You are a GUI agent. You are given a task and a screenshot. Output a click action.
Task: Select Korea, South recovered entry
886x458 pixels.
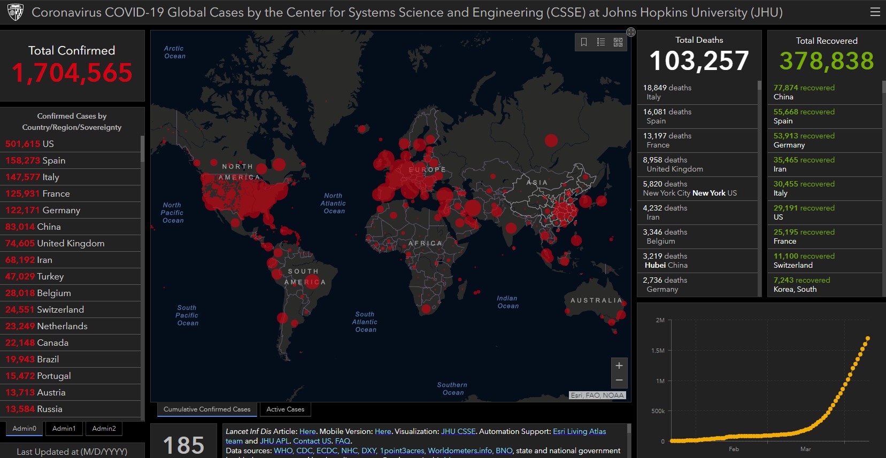[825, 284]
